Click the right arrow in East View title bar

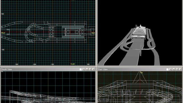[x=180, y=69]
